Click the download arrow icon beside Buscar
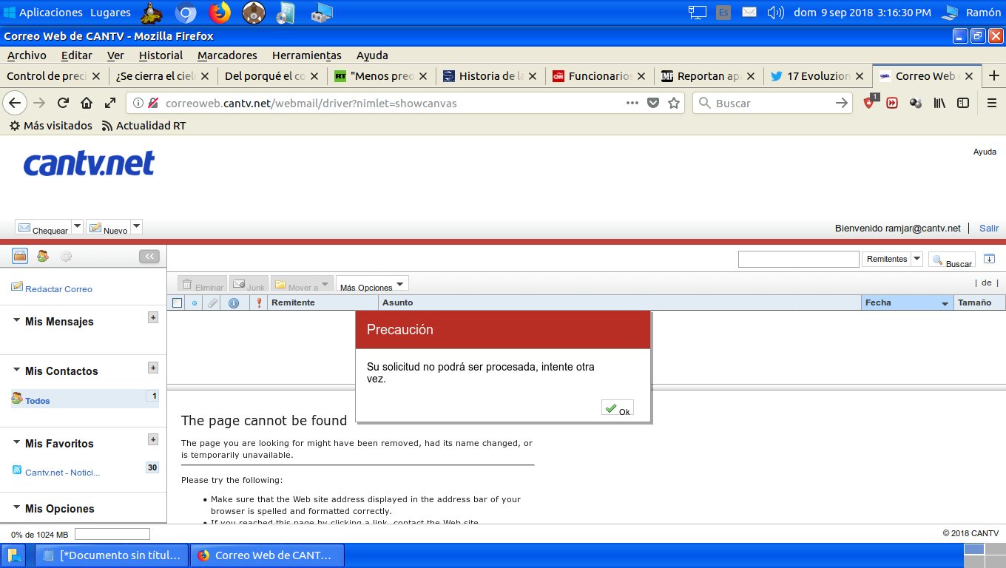This screenshot has height=568, width=1006. point(990,258)
